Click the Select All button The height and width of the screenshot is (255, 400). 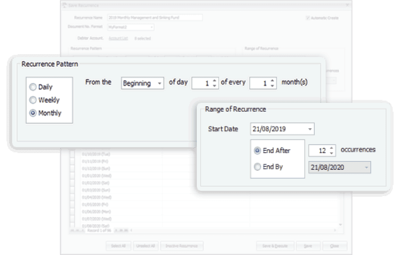118,246
